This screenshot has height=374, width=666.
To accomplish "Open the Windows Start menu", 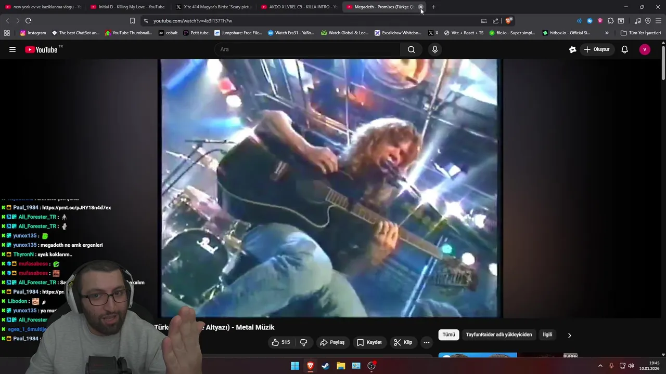I will pos(295,366).
